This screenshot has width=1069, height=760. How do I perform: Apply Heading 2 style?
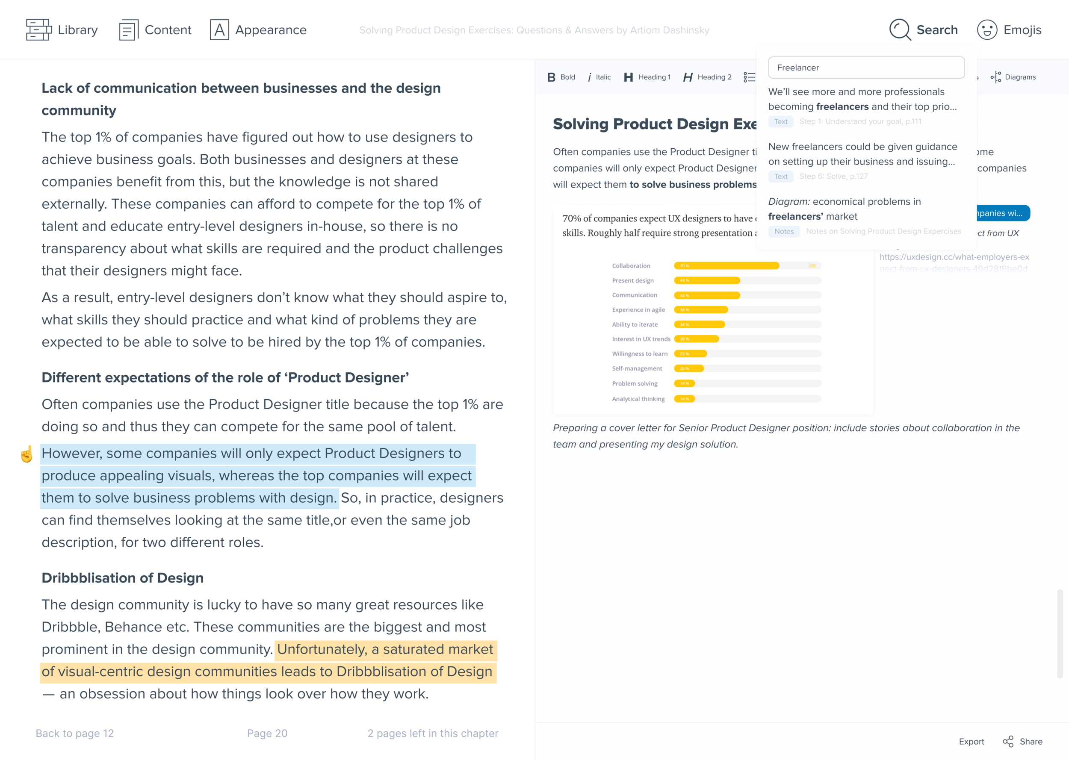pyautogui.click(x=707, y=77)
